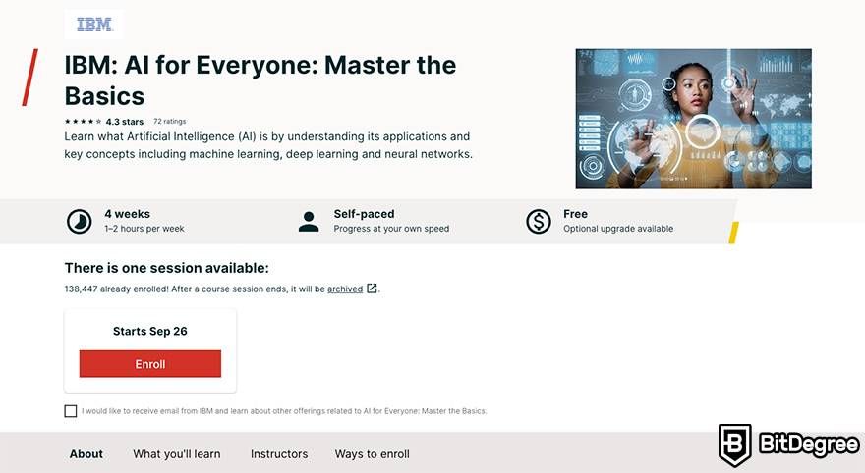The width and height of the screenshot is (865, 473).
Task: Click '1–2 hours per week' text
Action: (144, 229)
